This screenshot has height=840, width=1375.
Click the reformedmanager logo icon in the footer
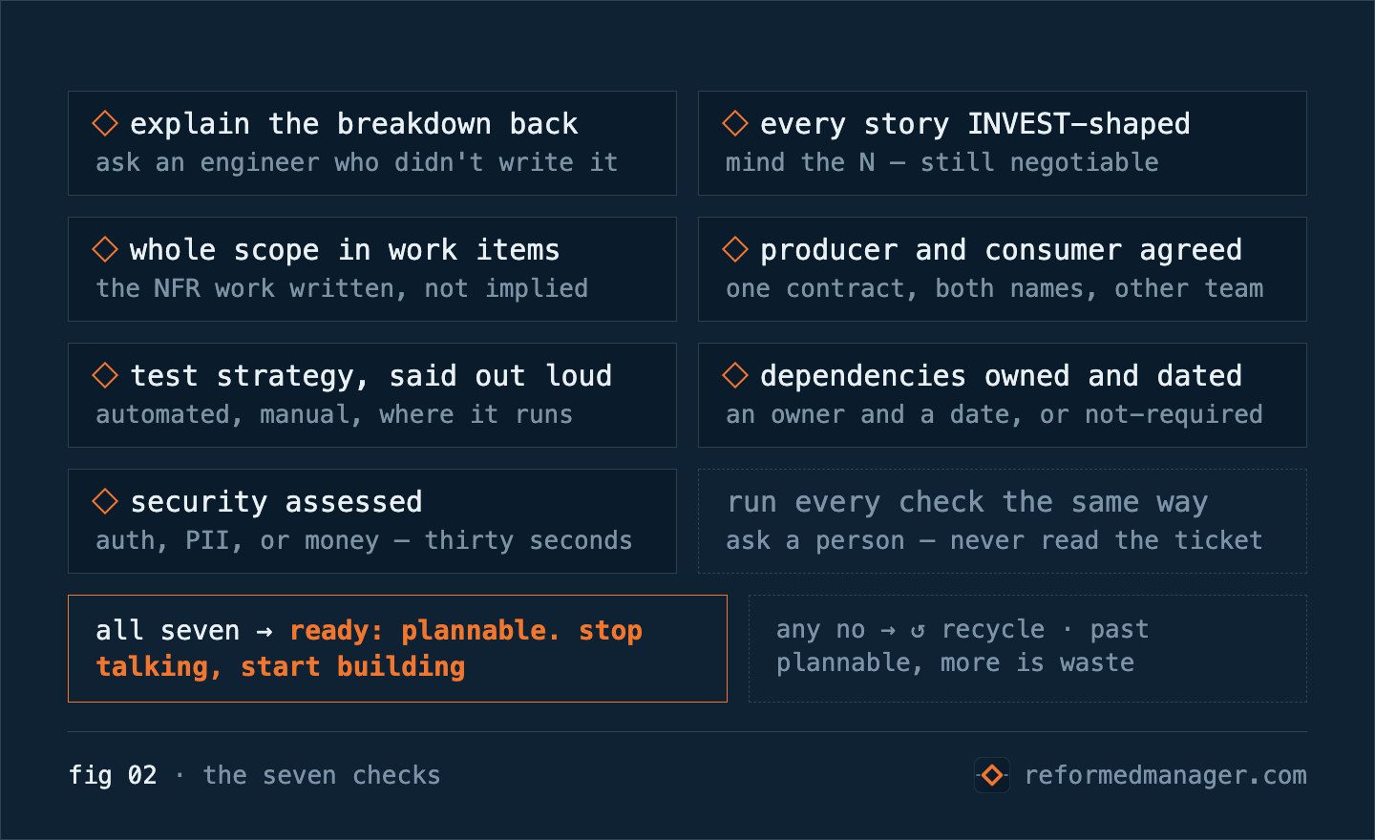click(x=992, y=775)
